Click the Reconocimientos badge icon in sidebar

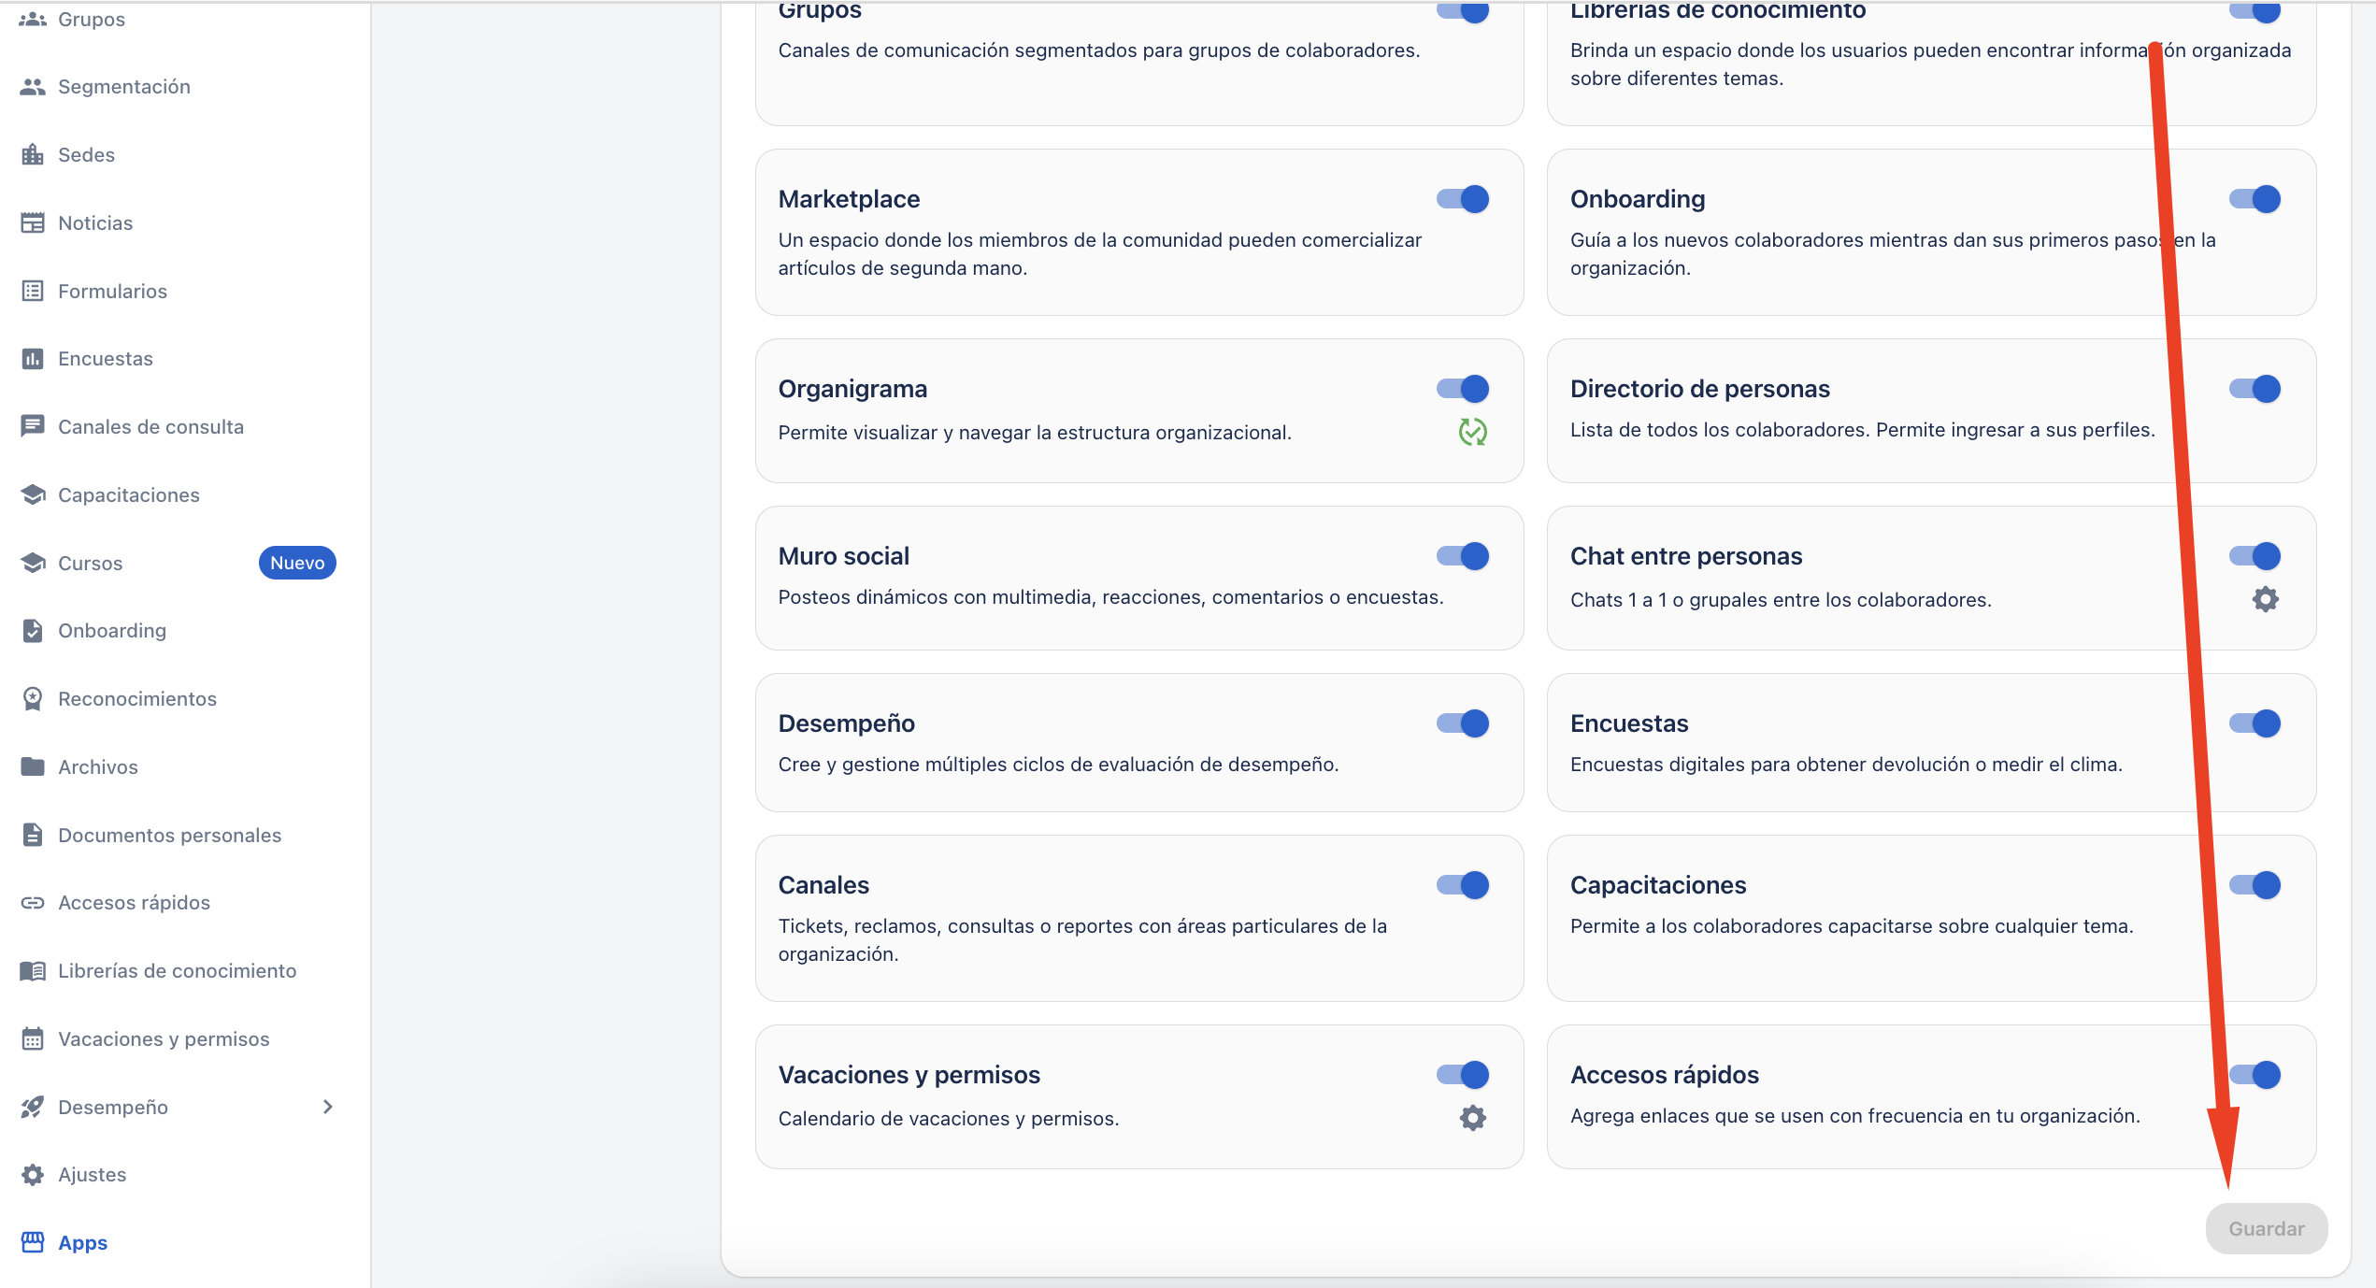33,699
